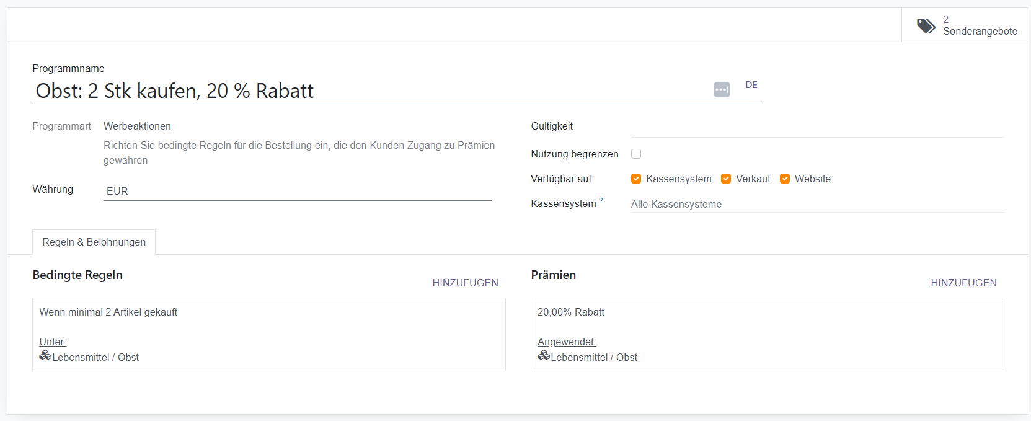Screen dimensions: 1031x421
Task: Click product category icon under Prämien
Action: (x=544, y=355)
